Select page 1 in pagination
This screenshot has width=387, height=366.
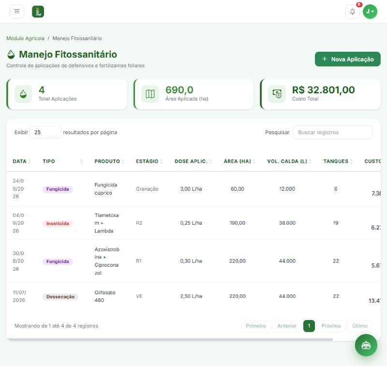click(x=309, y=326)
